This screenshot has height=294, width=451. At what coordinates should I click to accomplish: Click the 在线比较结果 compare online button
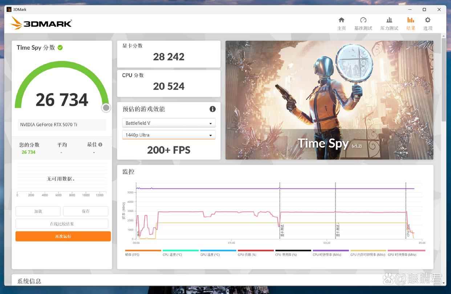coord(62,224)
